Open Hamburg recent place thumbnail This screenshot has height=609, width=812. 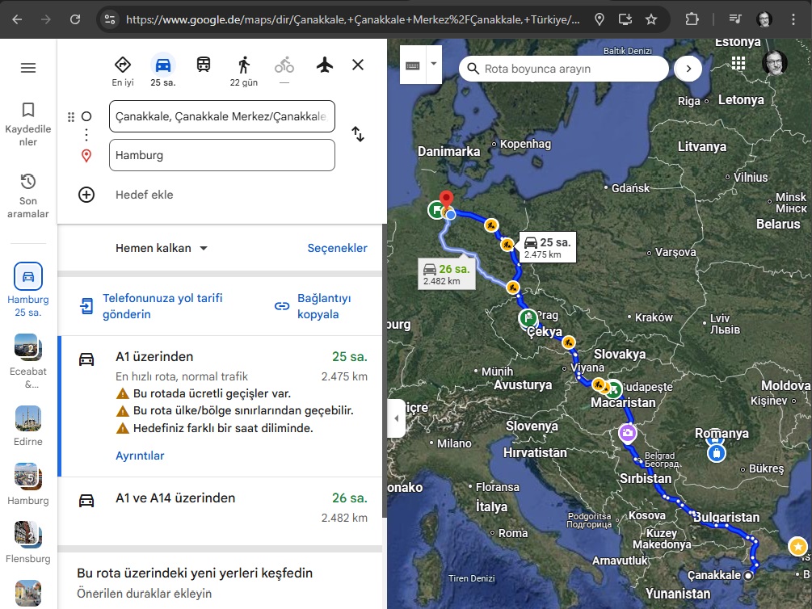pyautogui.click(x=28, y=477)
